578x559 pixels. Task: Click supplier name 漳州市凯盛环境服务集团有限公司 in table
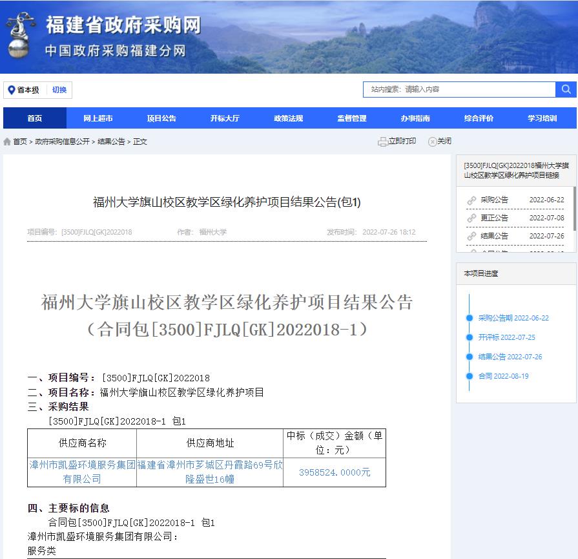tap(82, 472)
